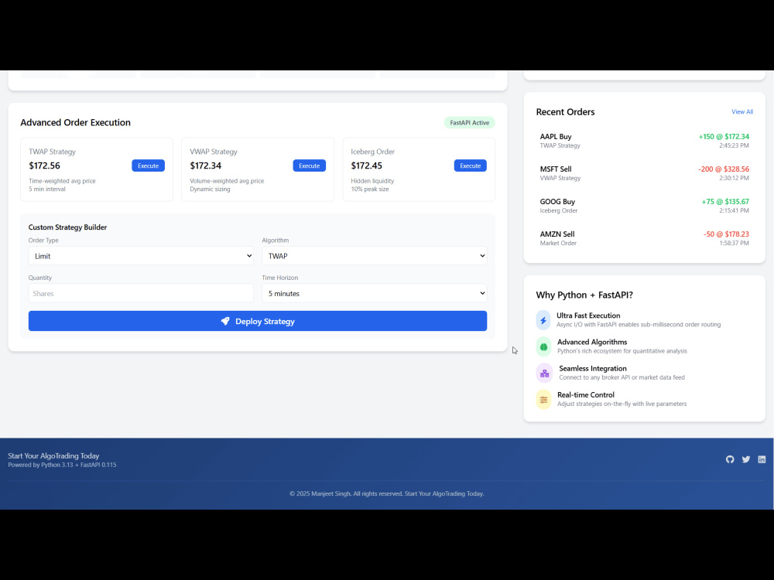Click the Ultra Fast Execution lightning icon
This screenshot has height=580, width=774.
coord(543,320)
